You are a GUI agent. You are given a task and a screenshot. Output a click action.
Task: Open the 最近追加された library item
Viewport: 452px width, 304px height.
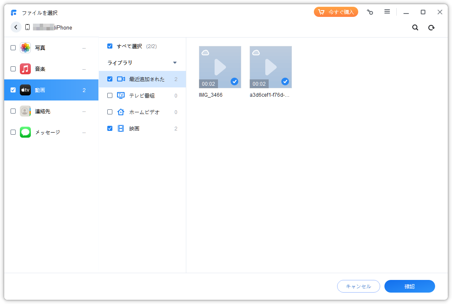coord(147,79)
